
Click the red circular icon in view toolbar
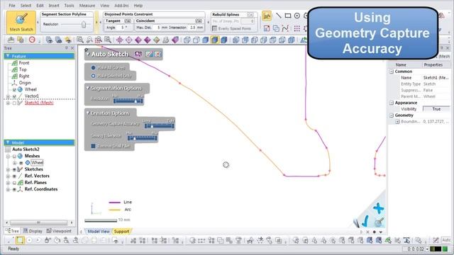click(32, 40)
